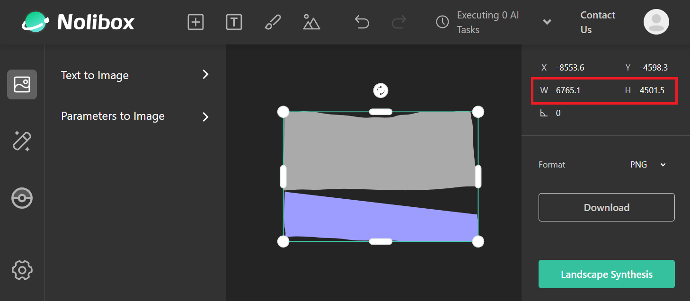The height and width of the screenshot is (301, 690).
Task: Expand Parameters to Image option
Action: [x=135, y=116]
